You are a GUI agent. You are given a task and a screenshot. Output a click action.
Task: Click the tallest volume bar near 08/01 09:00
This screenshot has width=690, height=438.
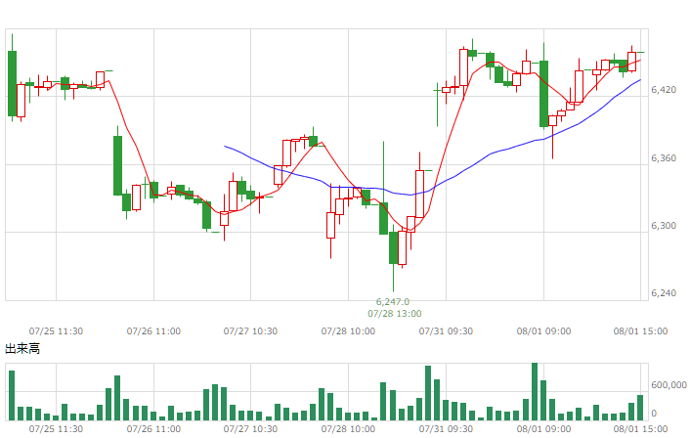[535, 392]
